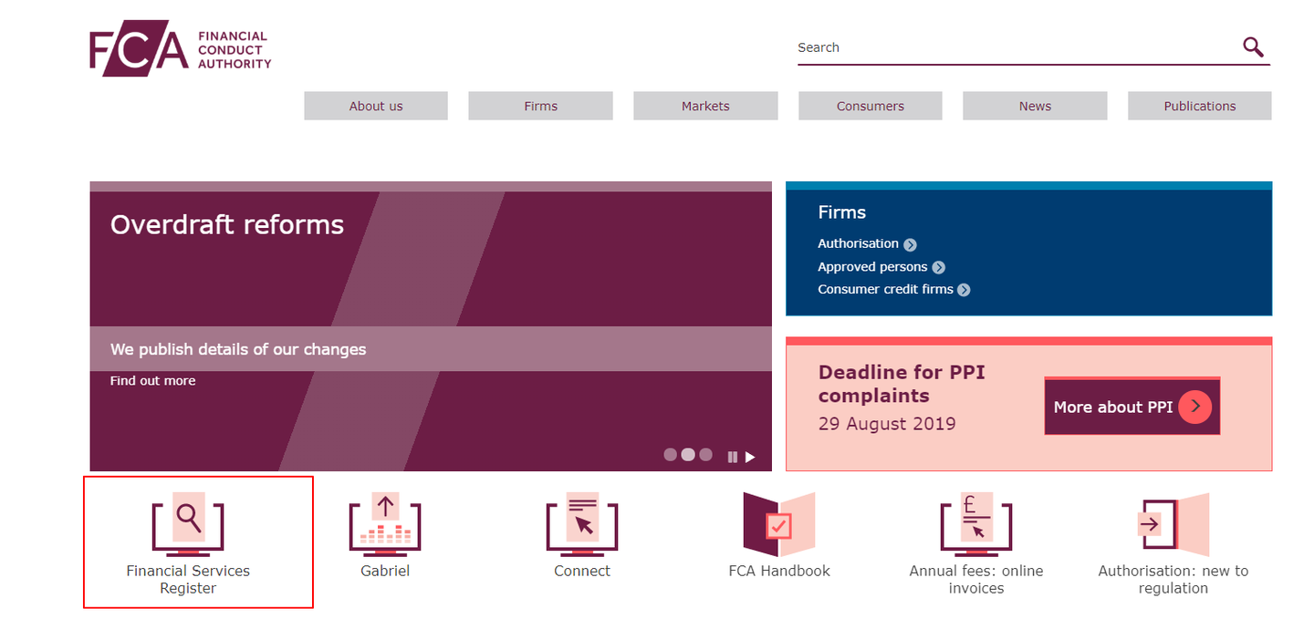Screen dimensions: 1314x619
Task: Open the Approved persons link
Action: coord(872,267)
